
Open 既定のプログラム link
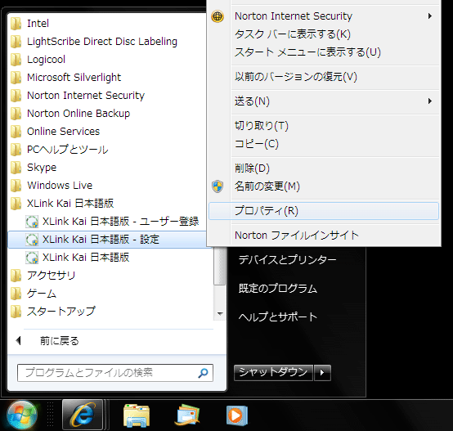278,289
